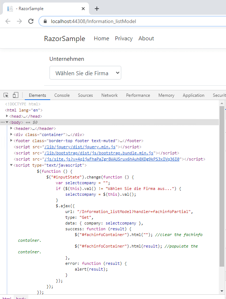Click the ellipsis beside body node
Image resolution: width=226 pixels, height=299 pixels.
[x=2, y=122]
